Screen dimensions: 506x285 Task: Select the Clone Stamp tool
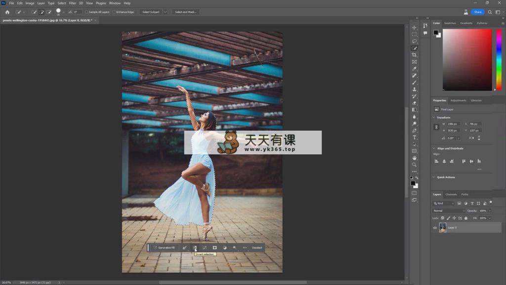pyautogui.click(x=415, y=89)
